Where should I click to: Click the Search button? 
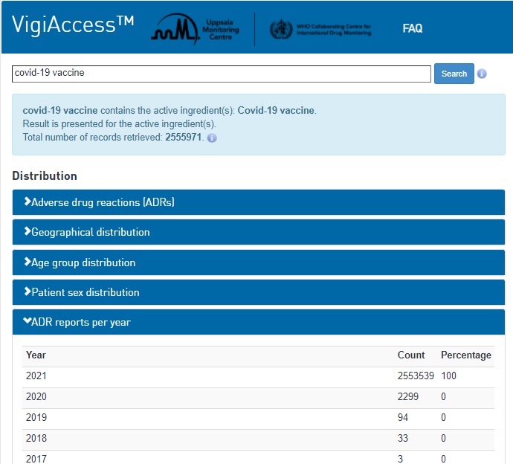[454, 74]
